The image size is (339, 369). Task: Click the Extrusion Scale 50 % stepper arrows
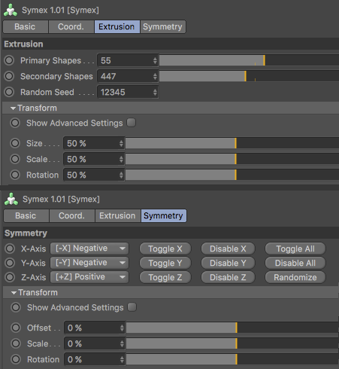pos(121,159)
